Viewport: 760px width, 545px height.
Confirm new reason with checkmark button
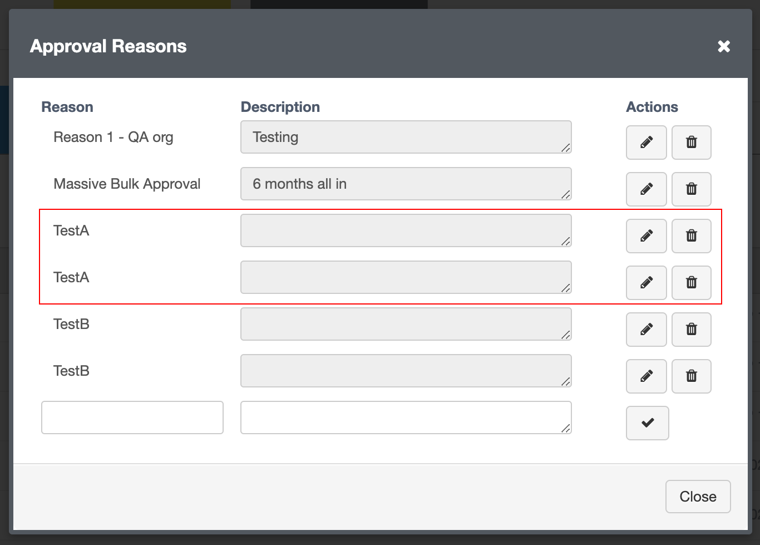647,423
